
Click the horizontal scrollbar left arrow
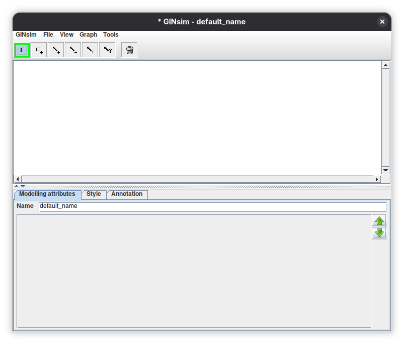[18, 179]
